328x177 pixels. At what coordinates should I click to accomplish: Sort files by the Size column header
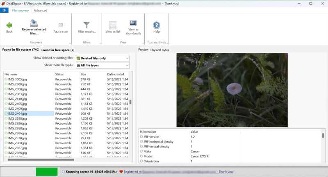click(x=84, y=74)
